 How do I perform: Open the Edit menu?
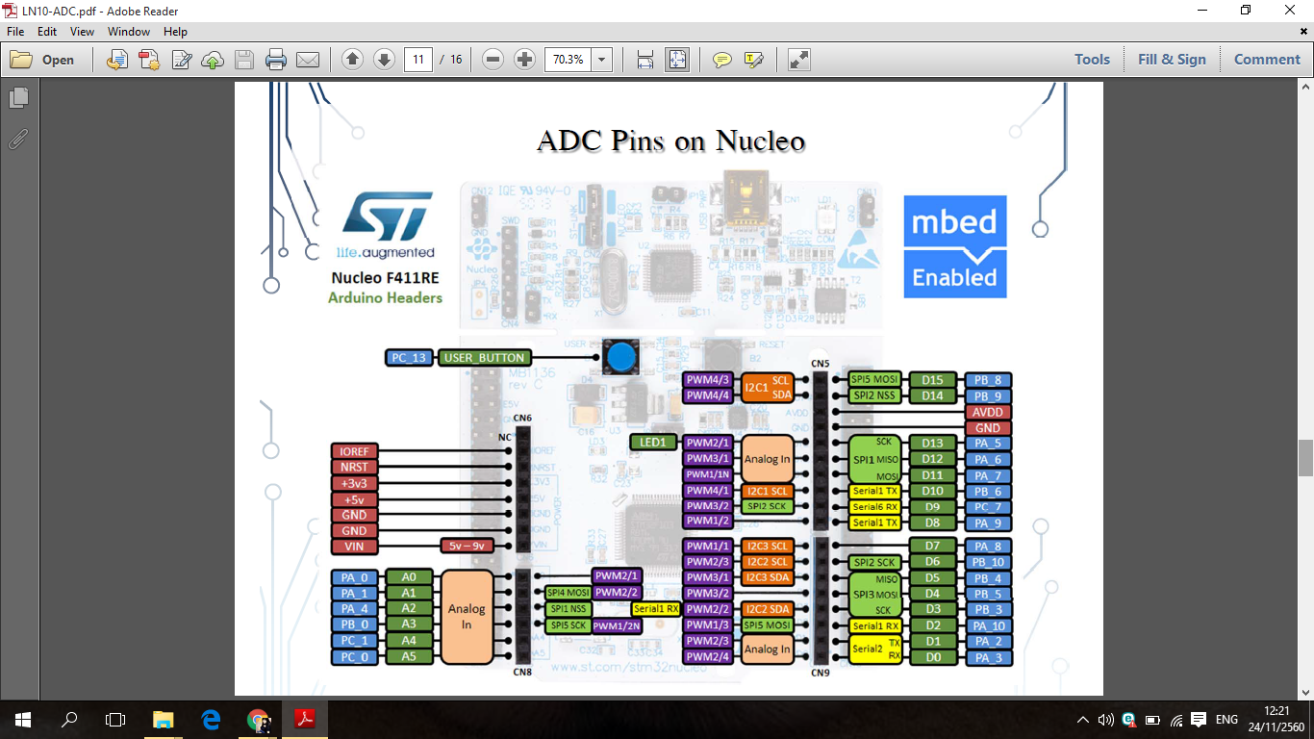[x=48, y=32]
